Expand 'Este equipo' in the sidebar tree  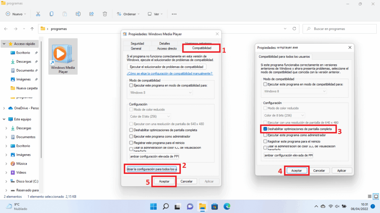click(x=4, y=119)
